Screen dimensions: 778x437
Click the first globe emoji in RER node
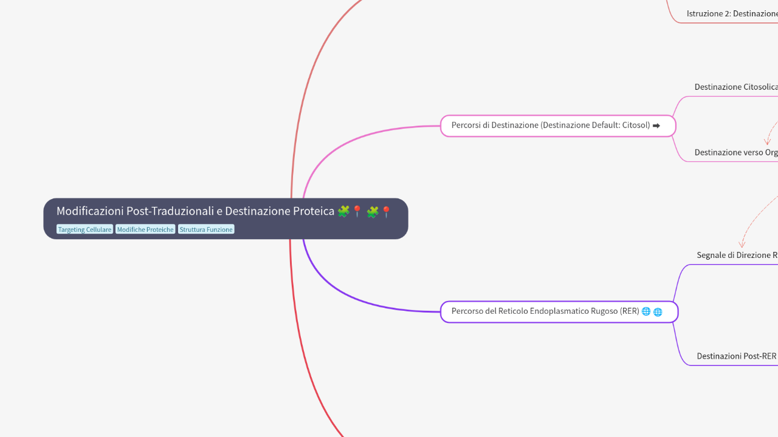pyautogui.click(x=645, y=311)
